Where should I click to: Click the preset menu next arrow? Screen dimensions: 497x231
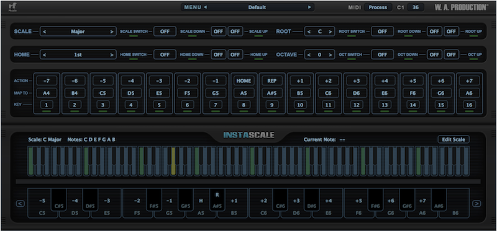click(309, 7)
